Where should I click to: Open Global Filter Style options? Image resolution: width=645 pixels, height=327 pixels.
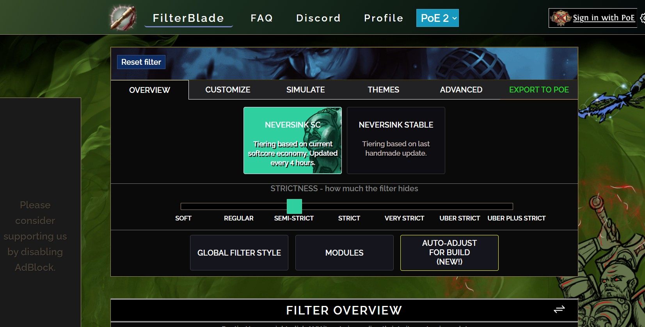[x=239, y=252]
